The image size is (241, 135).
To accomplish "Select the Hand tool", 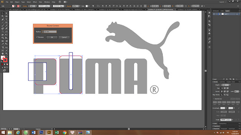I will 3,53.
